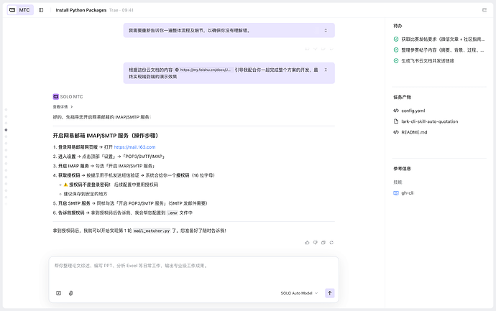Click the paperclip attachment icon
This screenshot has width=496, height=311.
click(70, 293)
